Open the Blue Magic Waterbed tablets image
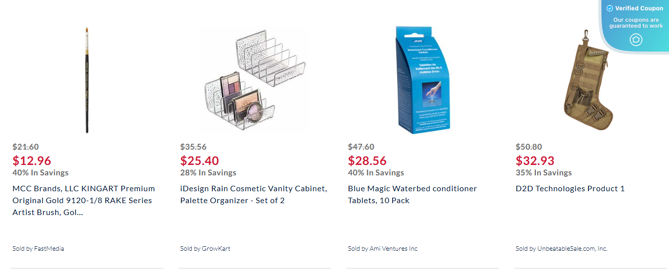 [422, 80]
